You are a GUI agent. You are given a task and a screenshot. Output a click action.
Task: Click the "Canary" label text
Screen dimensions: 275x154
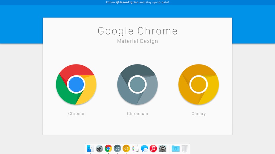point(198,114)
